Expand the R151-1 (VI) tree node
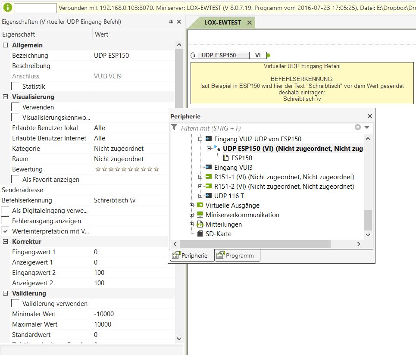416x355 pixels. tap(200, 177)
